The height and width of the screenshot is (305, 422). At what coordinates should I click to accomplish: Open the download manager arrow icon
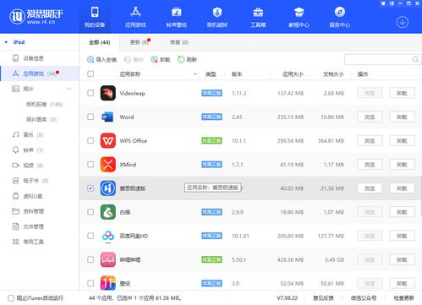point(403,22)
